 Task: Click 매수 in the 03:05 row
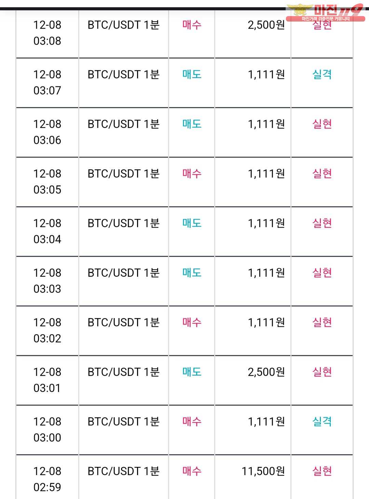192,174
